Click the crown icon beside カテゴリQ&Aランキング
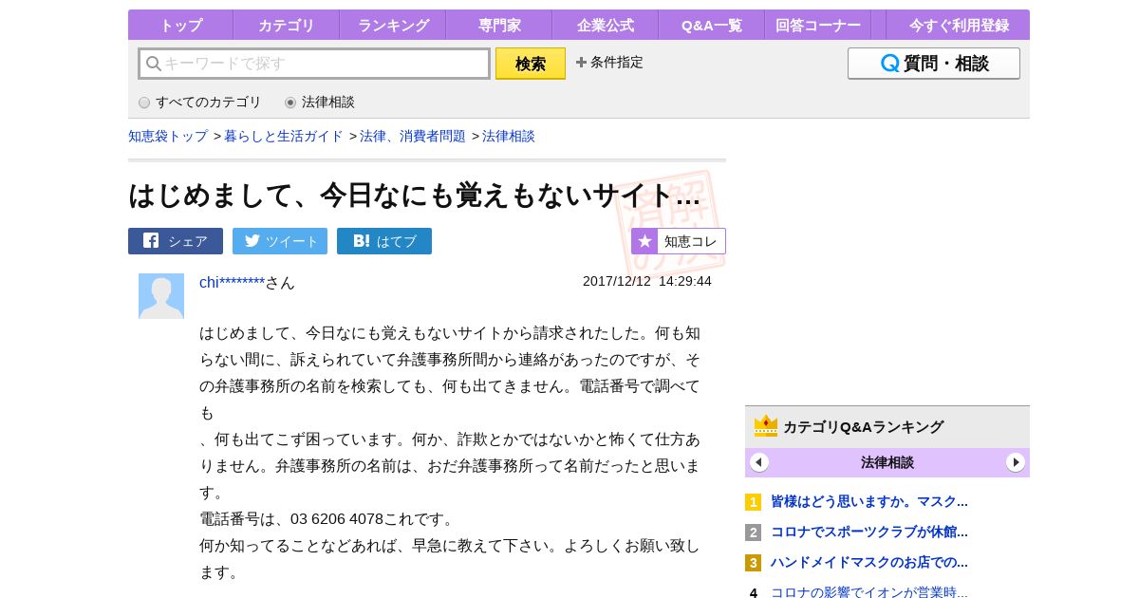Screen dimensions: 1139x598 (766, 426)
